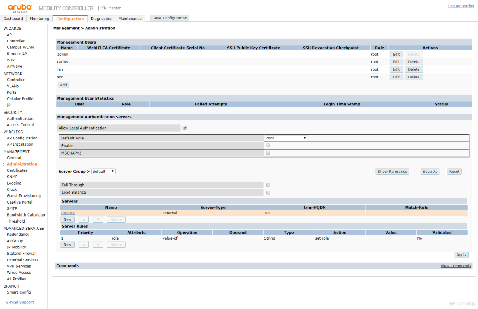The width and height of the screenshot is (478, 309).
Task: Open Certificates under Management
Action: 17,170
